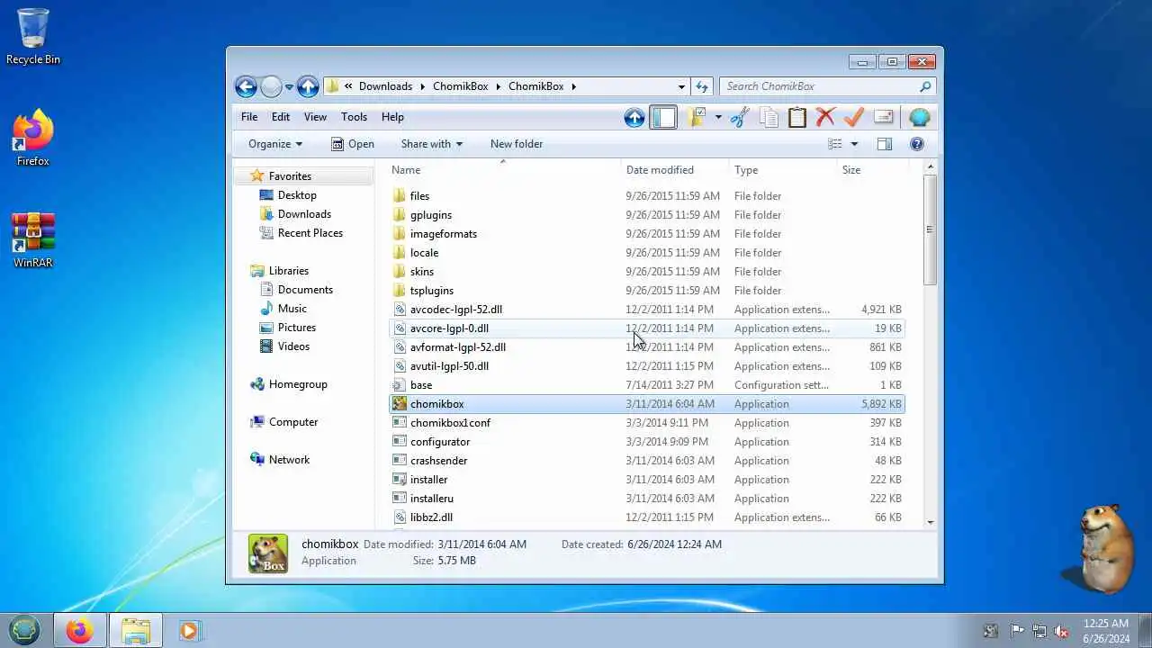The height and width of the screenshot is (648, 1152).
Task: Select Pictures library
Action: point(297,328)
